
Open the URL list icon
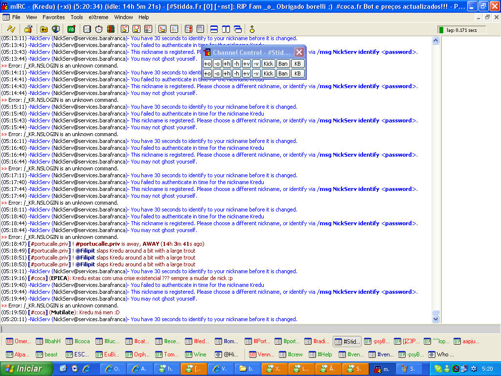click(x=201, y=29)
